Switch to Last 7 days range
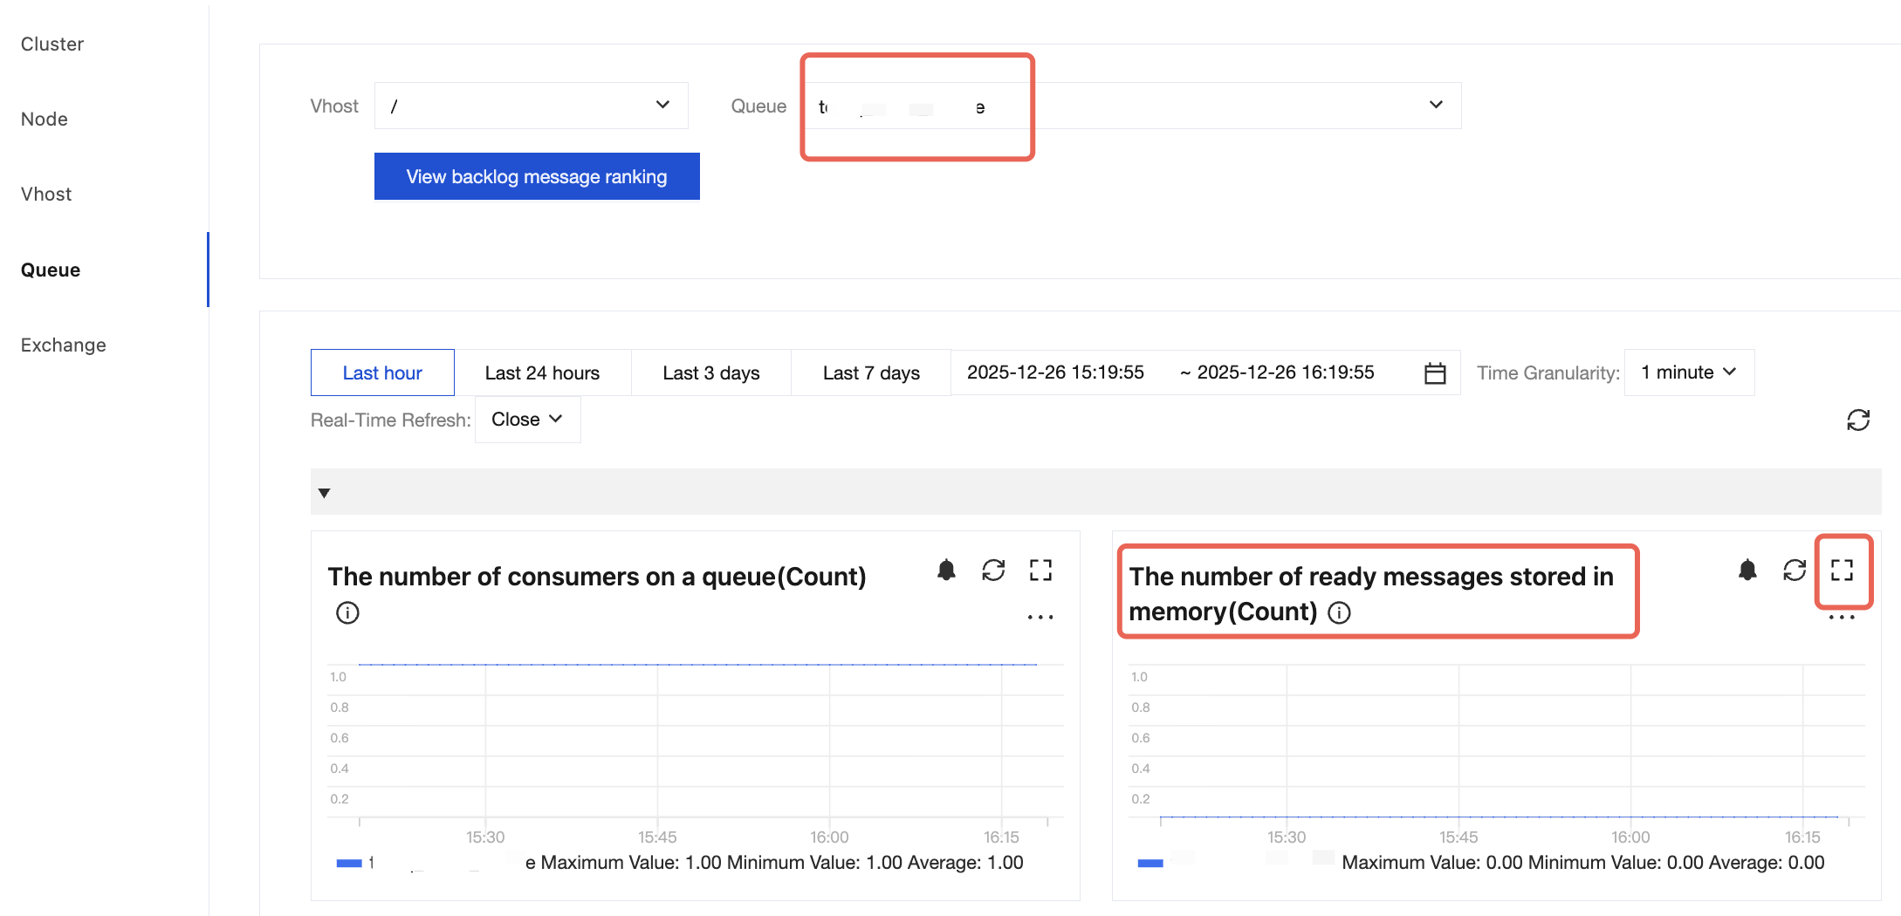This screenshot has width=1901, height=916. 870,373
